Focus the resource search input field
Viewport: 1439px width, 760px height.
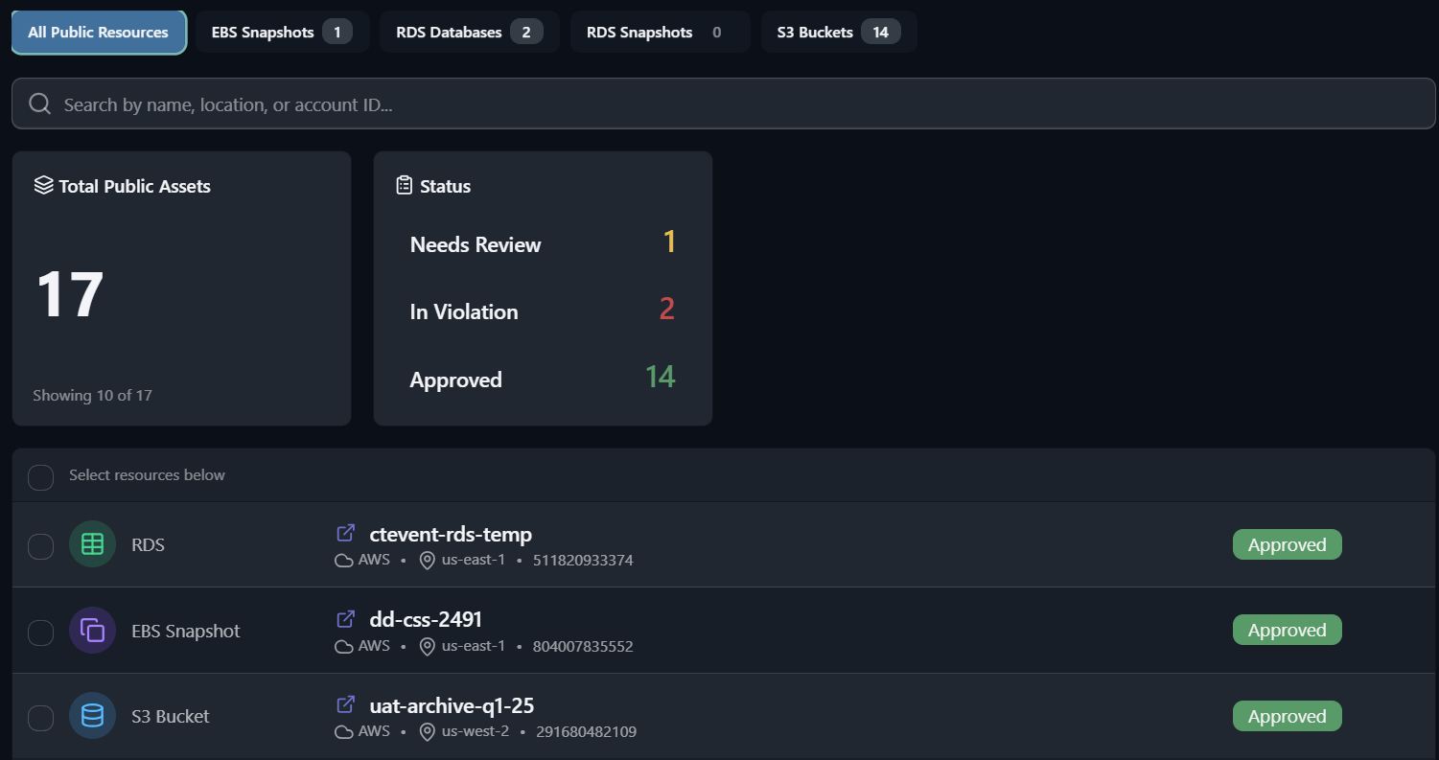click(x=729, y=104)
